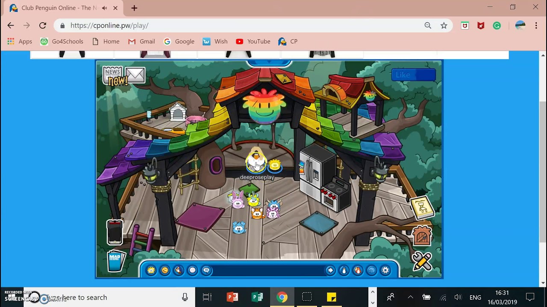Open the YouTube bookmark
547x307 pixels.
click(253, 41)
